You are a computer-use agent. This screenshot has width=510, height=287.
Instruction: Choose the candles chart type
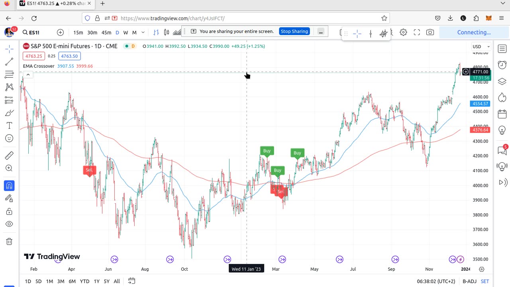pyautogui.click(x=167, y=32)
